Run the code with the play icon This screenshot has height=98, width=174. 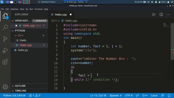pos(154,14)
